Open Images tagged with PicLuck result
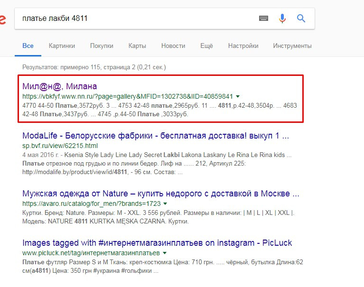The height and width of the screenshot is (287, 364). tap(157, 243)
